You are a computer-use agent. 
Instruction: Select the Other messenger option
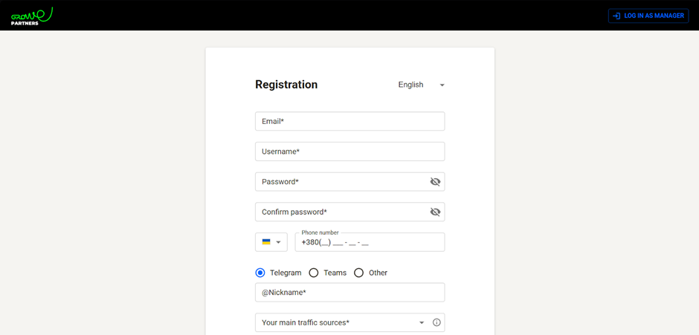(358, 273)
